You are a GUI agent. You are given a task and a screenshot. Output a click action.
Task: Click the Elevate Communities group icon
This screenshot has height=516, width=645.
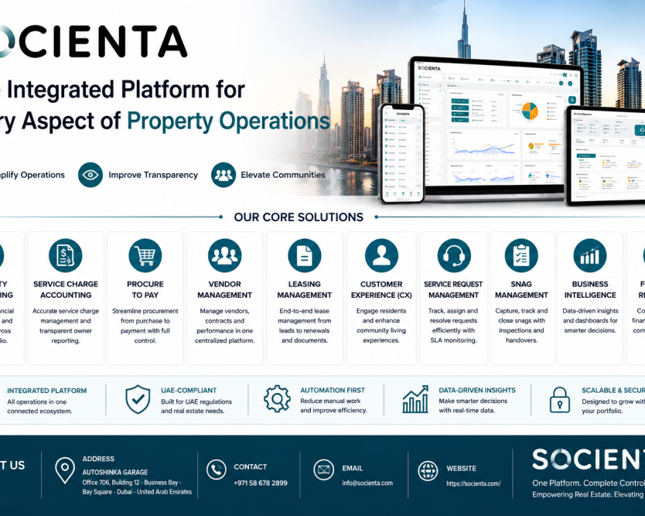224,175
